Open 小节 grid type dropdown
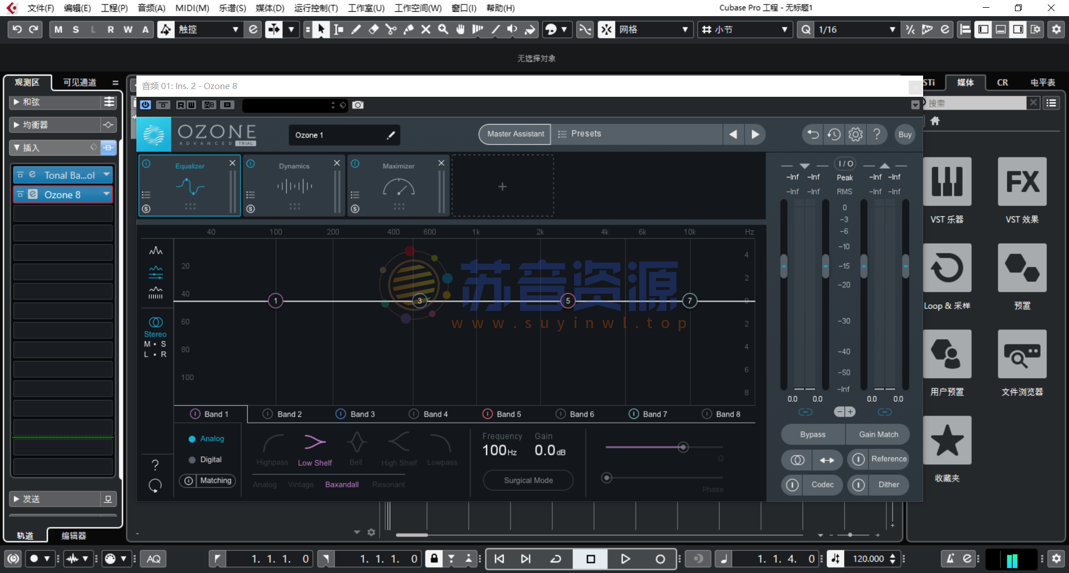1069x573 pixels. 745,29
